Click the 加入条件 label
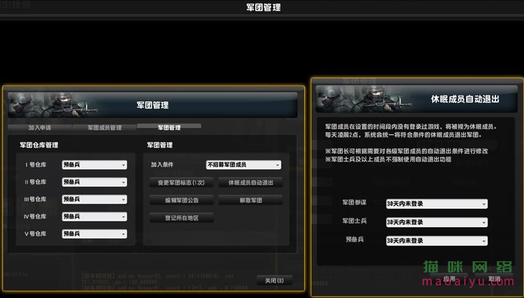This screenshot has width=524, height=298. pos(162,165)
